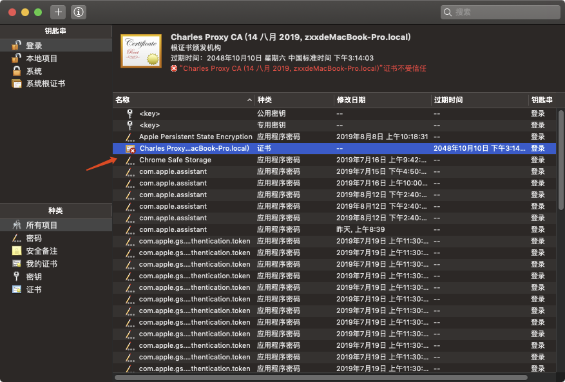Choose 我的证书 category icon
Viewport: 565px width, 382px height.
pyautogui.click(x=17, y=264)
